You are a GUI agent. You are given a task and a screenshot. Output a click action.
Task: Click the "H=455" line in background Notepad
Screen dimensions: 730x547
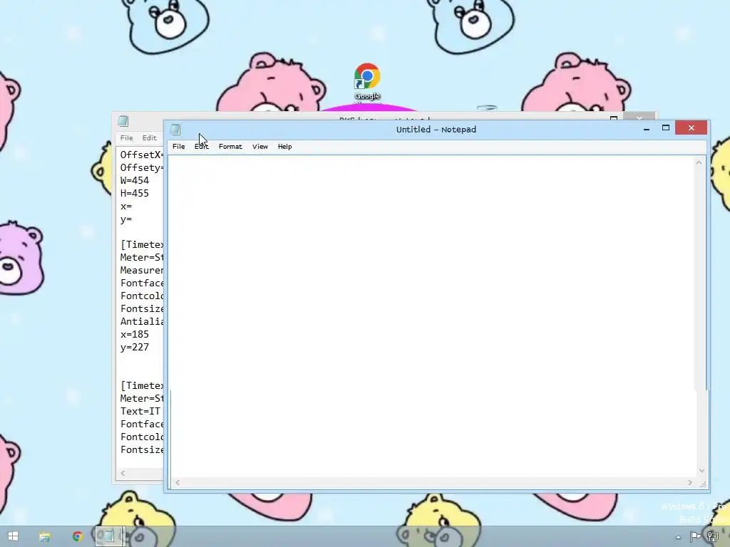(x=135, y=194)
